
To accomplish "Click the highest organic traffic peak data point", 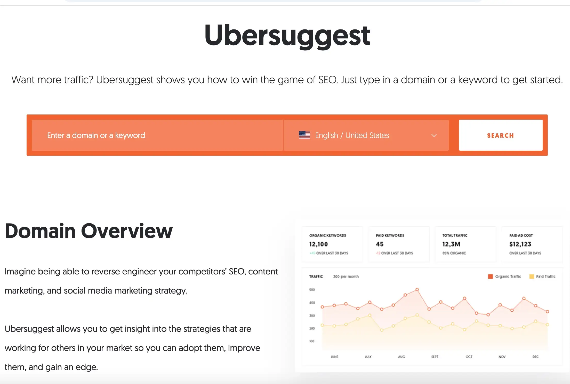I will (x=417, y=289).
